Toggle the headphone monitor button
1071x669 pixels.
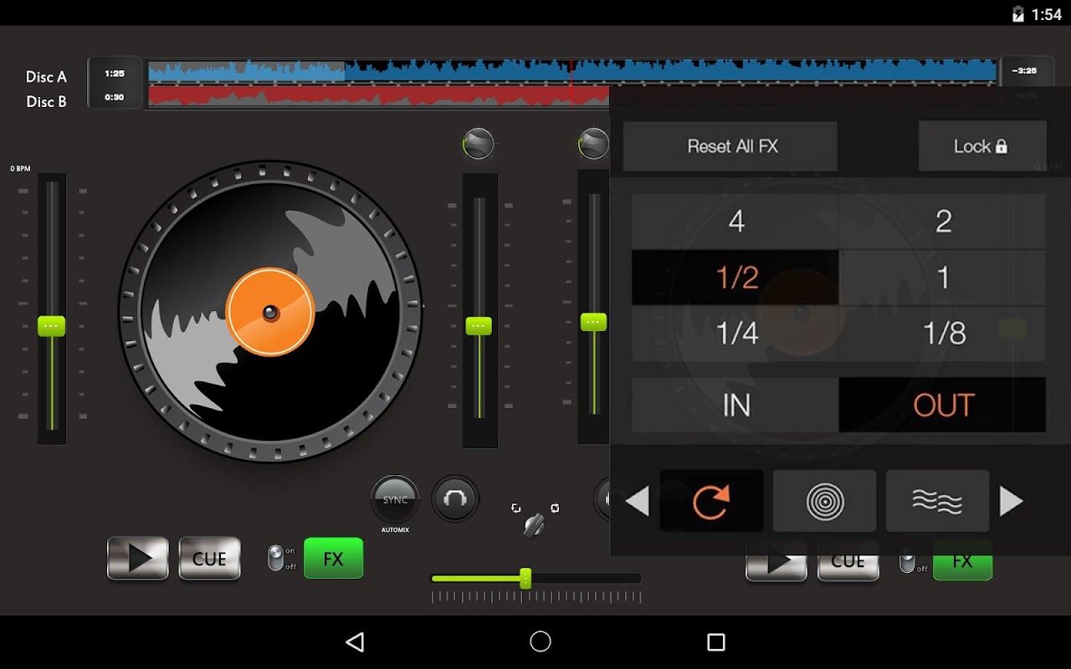coord(455,499)
